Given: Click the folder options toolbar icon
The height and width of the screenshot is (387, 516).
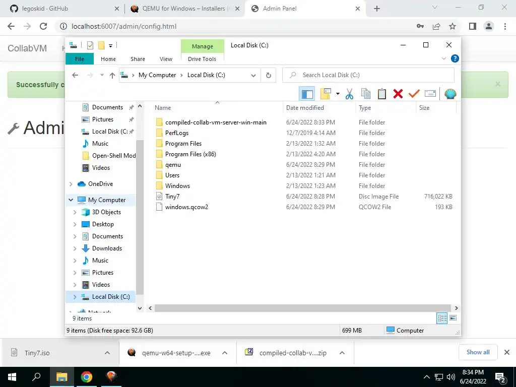Looking at the screenshot, I should [326, 94].
